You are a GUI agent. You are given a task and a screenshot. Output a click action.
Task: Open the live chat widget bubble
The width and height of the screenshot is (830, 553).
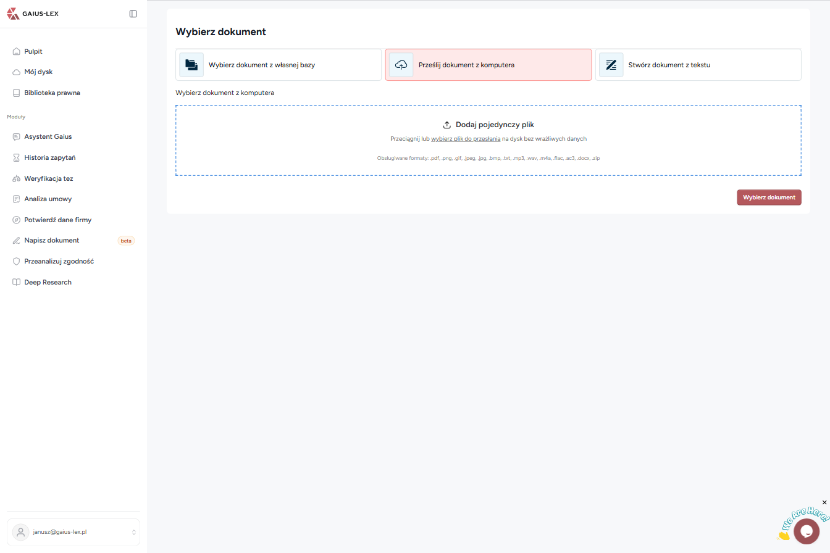pos(806,531)
